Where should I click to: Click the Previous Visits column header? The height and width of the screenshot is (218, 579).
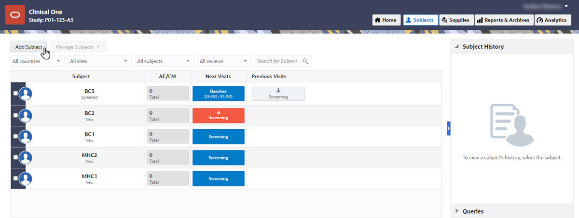[x=269, y=76]
